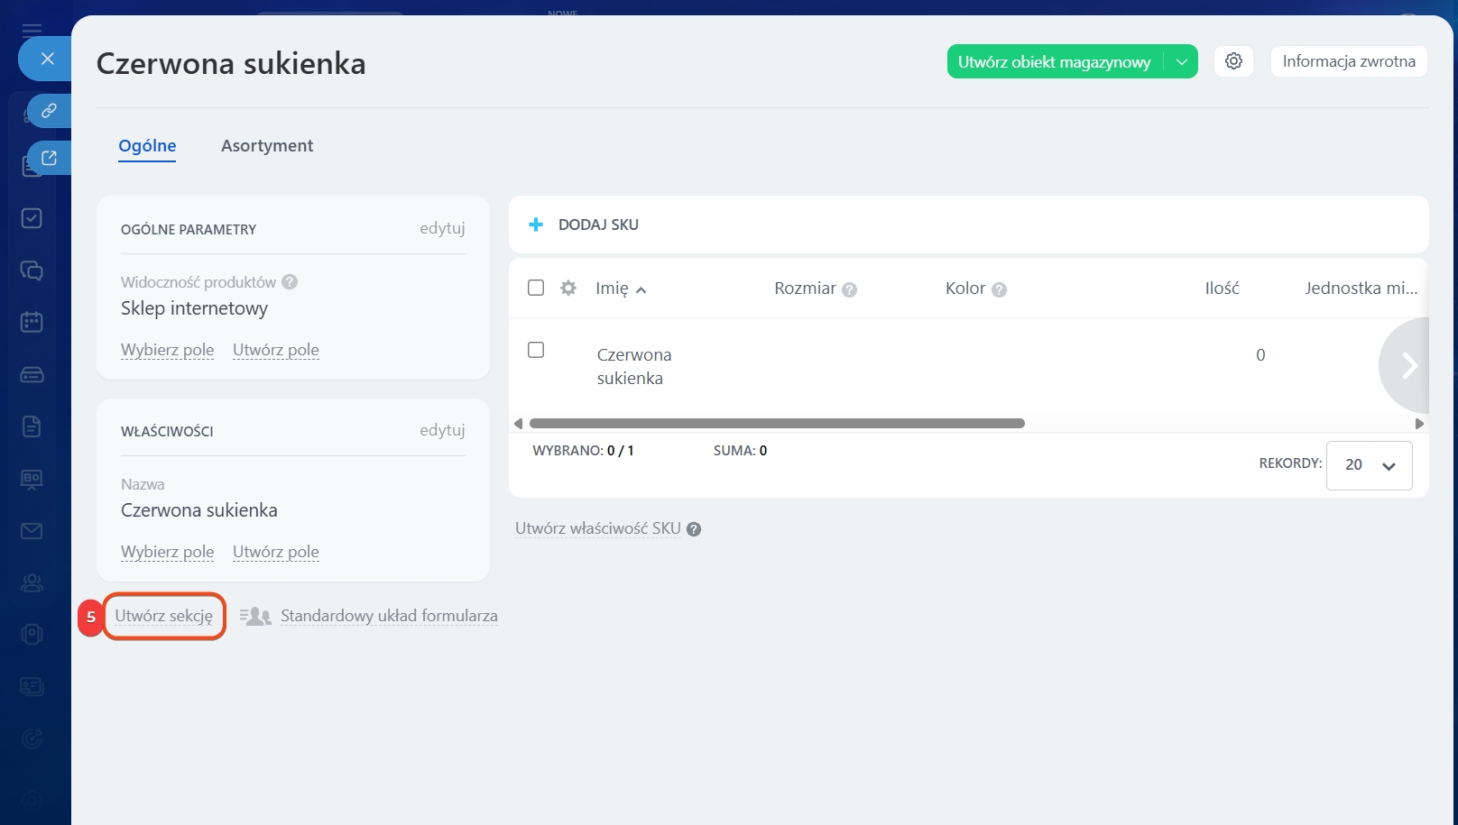
Task: Open the Rekordy per-page dropdown
Action: pos(1369,465)
